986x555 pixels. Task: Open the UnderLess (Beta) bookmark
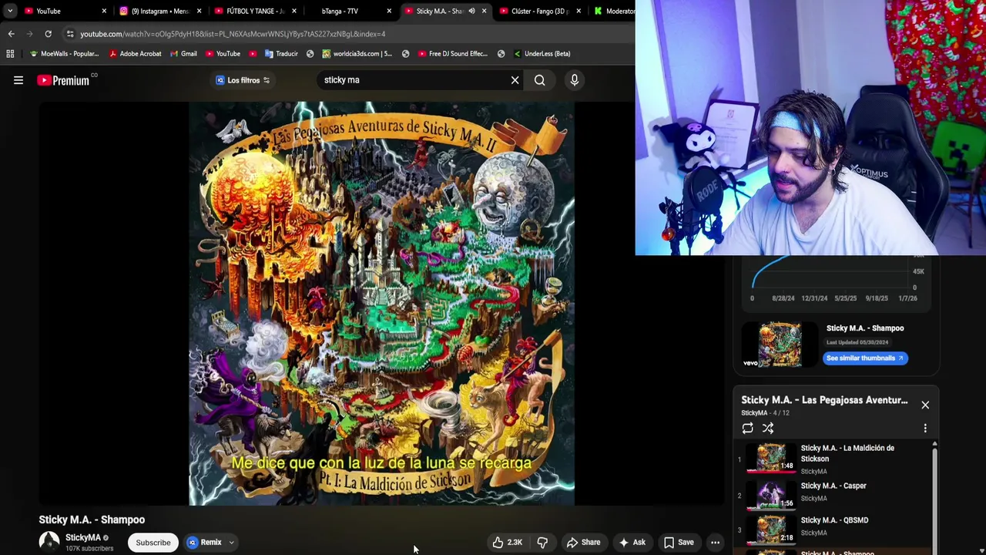[541, 54]
